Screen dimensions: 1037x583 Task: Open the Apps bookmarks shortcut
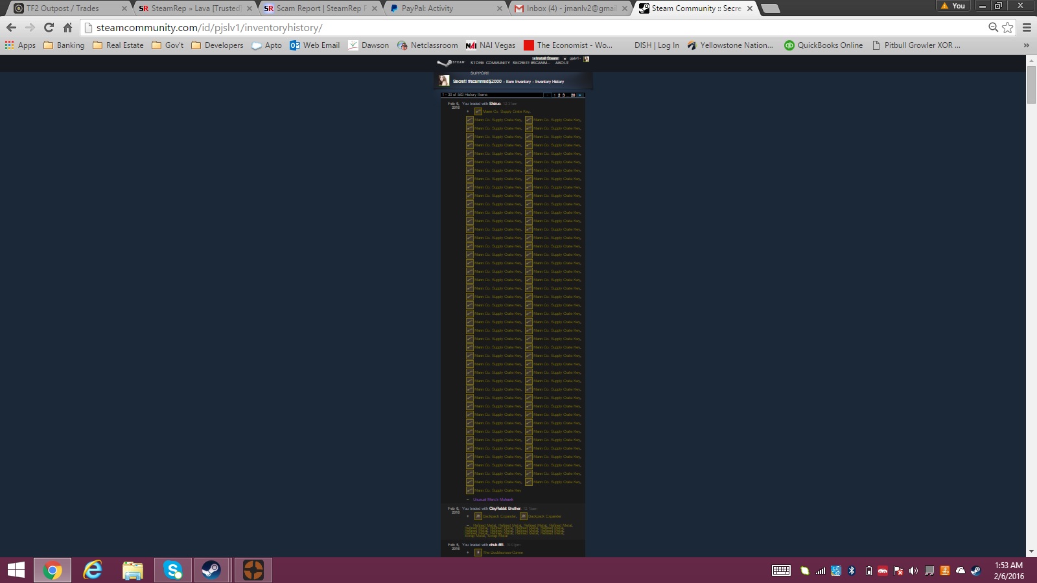20,45
